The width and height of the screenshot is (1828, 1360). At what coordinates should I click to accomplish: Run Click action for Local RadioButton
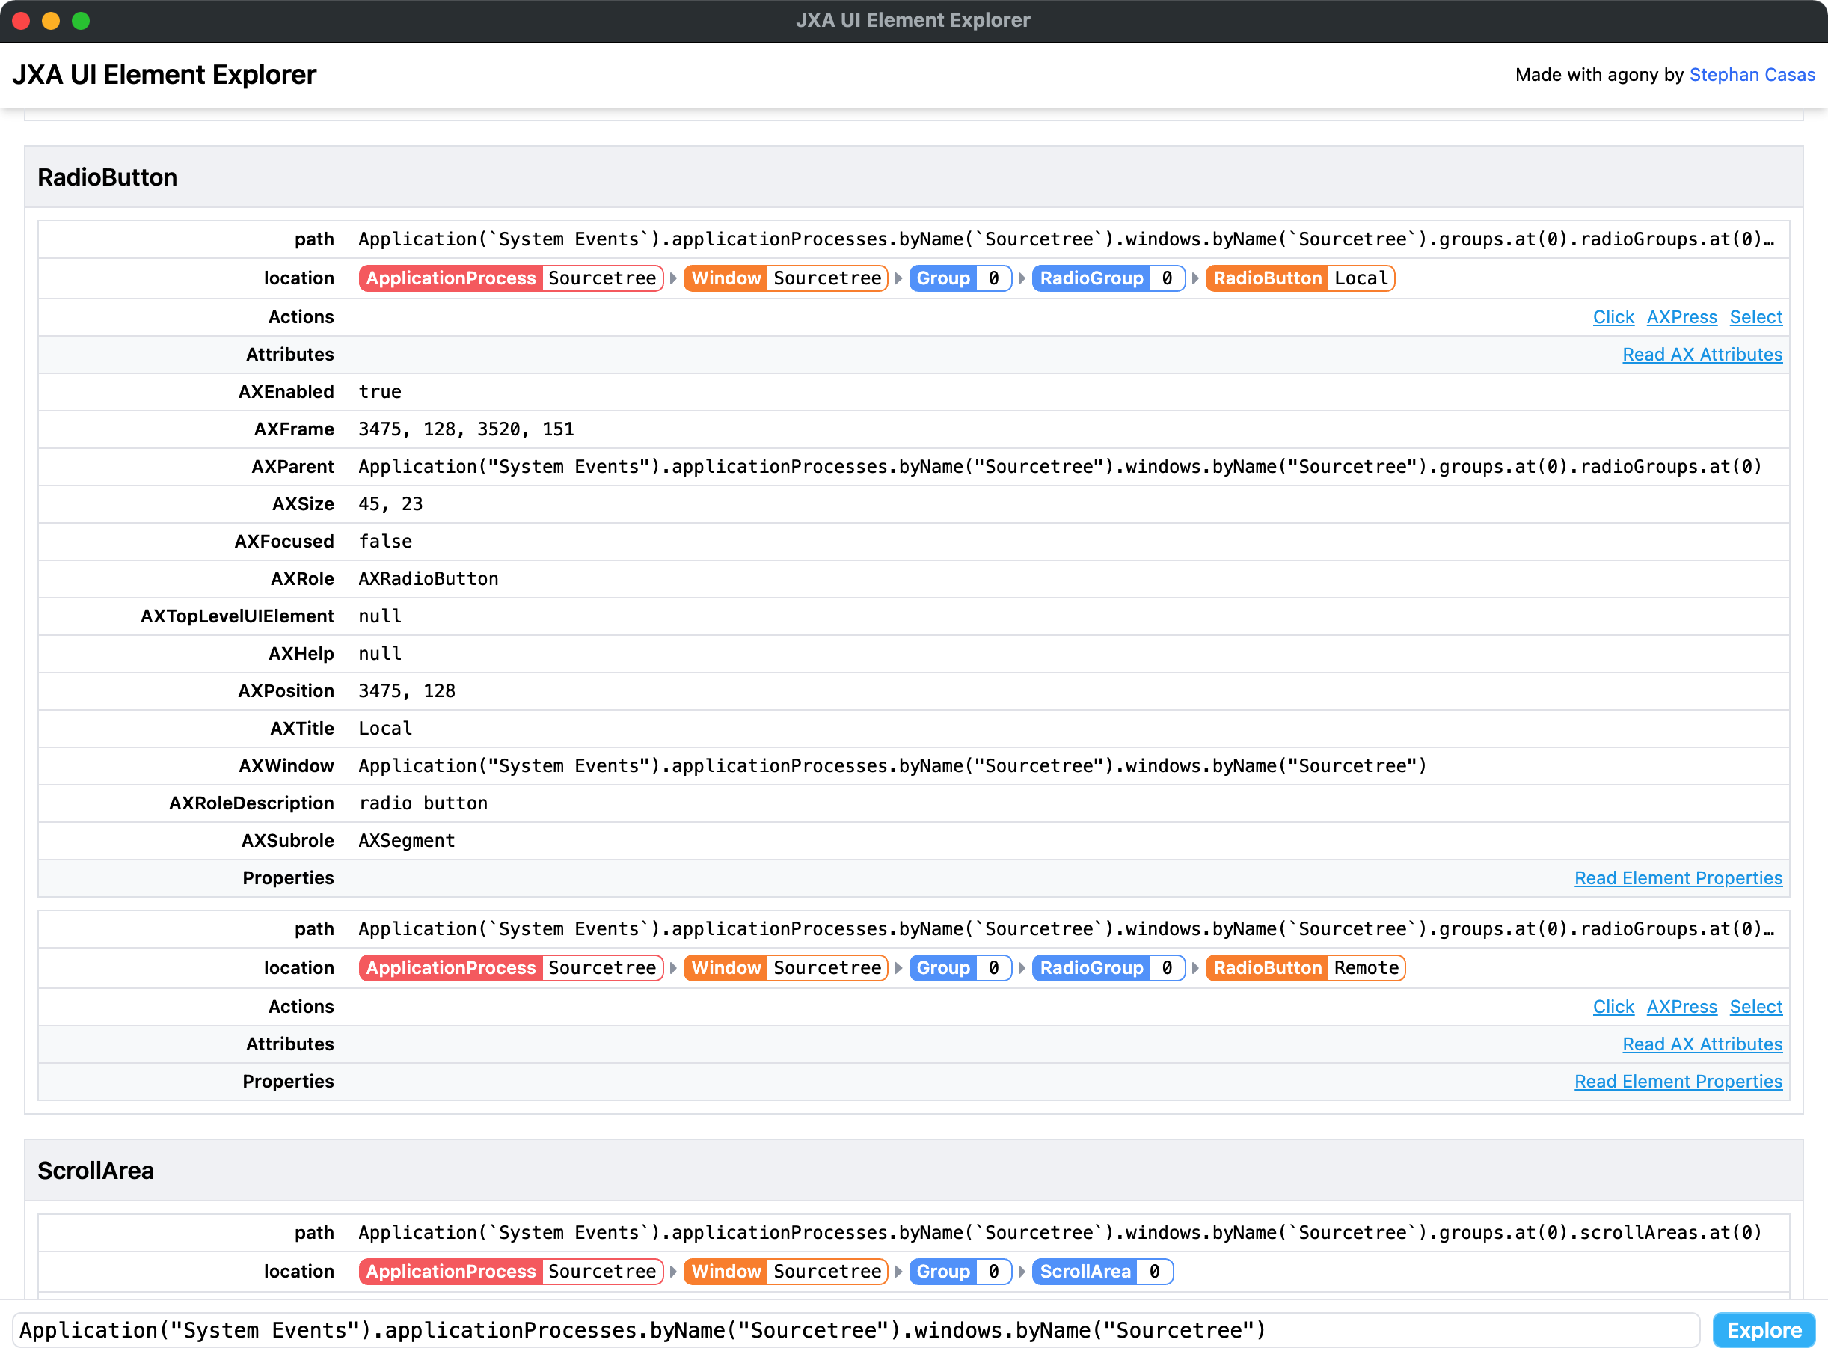[1613, 317]
